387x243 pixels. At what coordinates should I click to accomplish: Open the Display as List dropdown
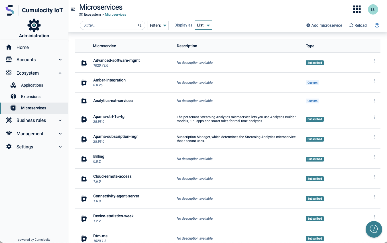click(203, 25)
